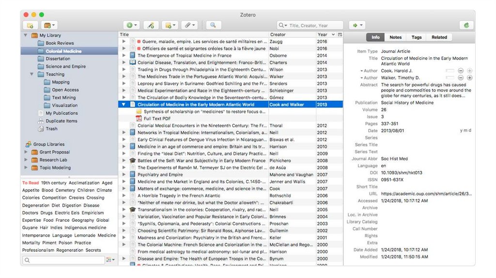496x278 pixels.
Task: Expand the Topic Modeling group library
Action: coord(26,168)
